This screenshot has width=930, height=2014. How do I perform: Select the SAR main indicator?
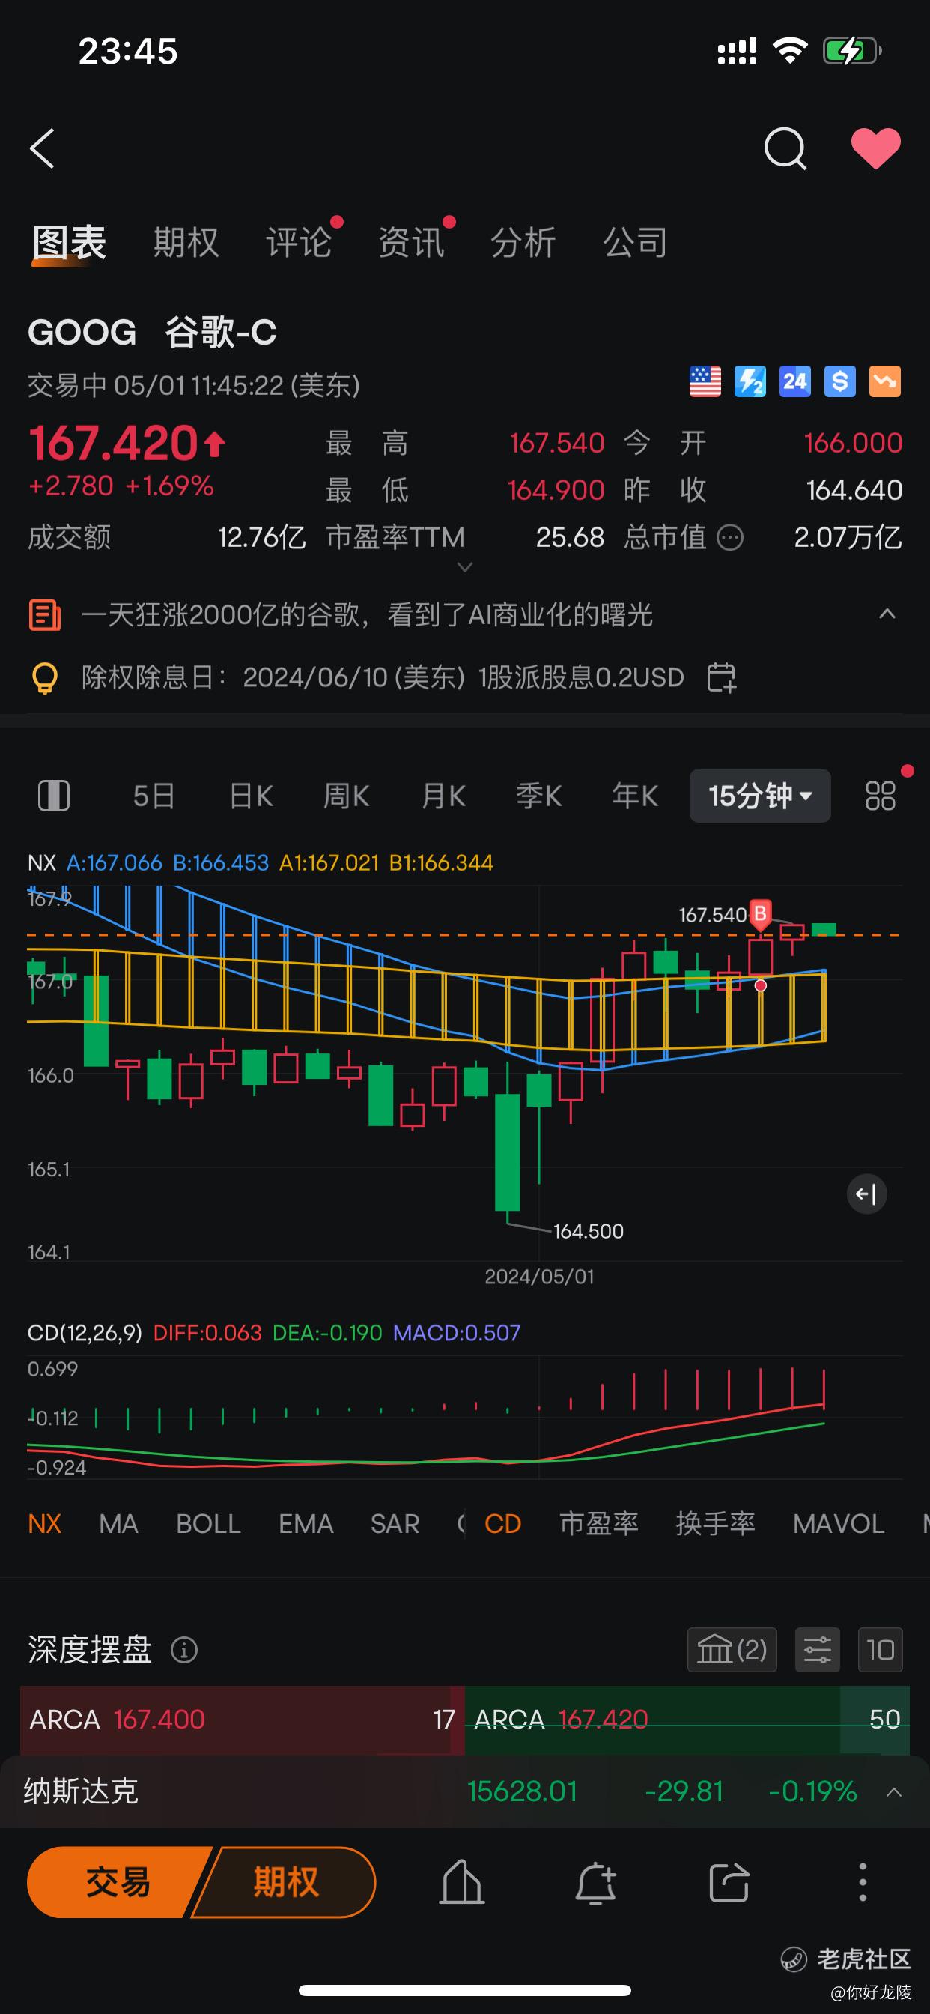pos(395,1523)
